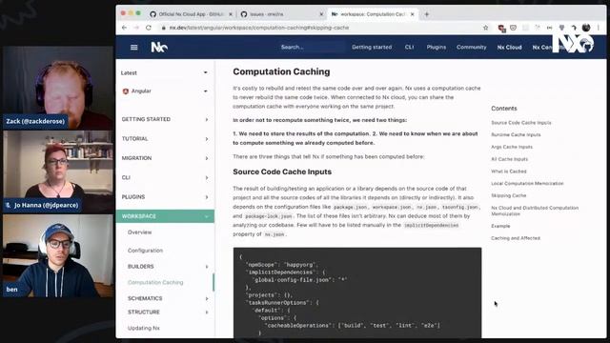
Task: Expand SCHEMATICS sidebar subsection
Action: pyautogui.click(x=168, y=298)
